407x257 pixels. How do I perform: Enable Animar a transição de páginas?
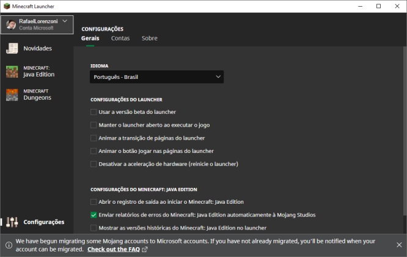point(94,138)
